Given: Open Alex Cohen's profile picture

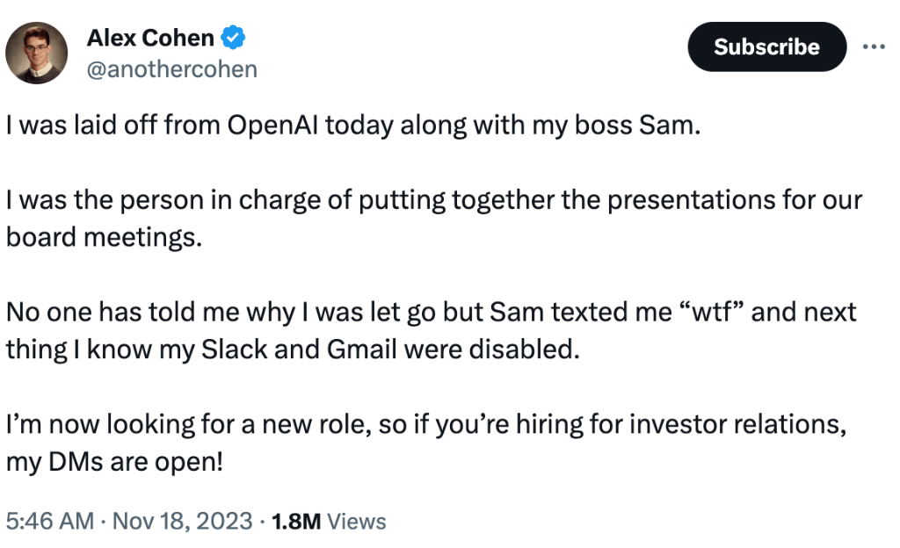Looking at the screenshot, I should [x=37, y=54].
